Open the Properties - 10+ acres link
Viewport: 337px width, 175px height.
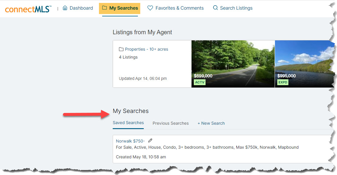146,49
